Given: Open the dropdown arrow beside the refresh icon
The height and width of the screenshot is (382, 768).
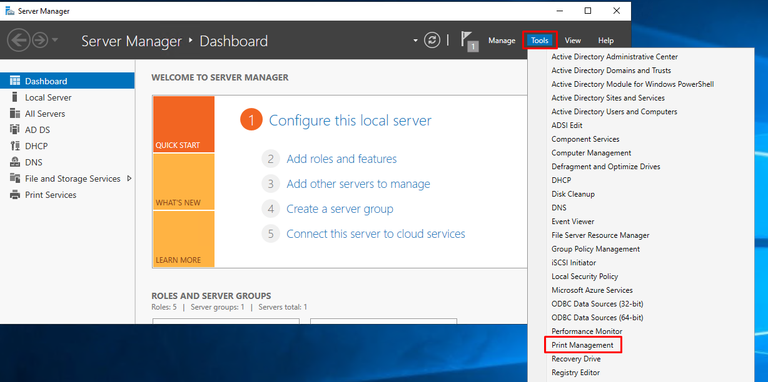Looking at the screenshot, I should (415, 39).
